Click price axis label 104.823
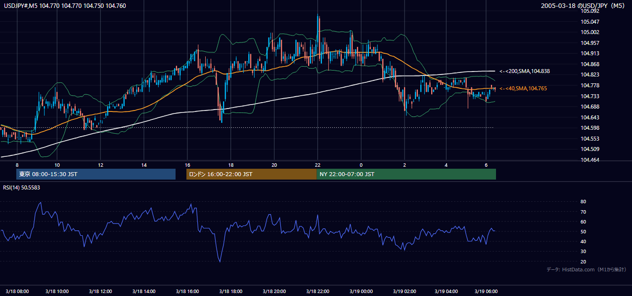Image resolution: width=632 pixels, height=296 pixels. pos(589,74)
